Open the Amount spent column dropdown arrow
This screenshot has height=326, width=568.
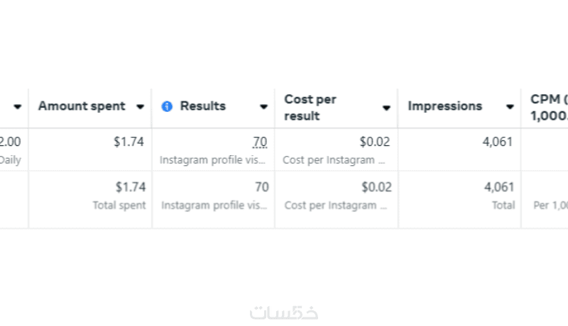point(141,107)
